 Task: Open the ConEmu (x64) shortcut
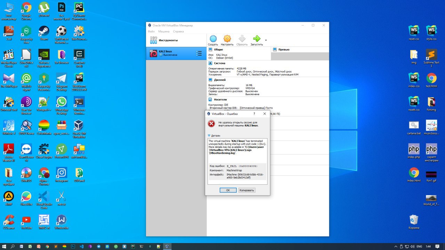[x=79, y=58]
